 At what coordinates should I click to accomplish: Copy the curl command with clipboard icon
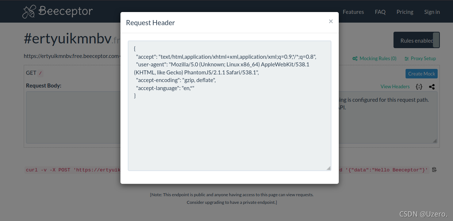point(434,170)
